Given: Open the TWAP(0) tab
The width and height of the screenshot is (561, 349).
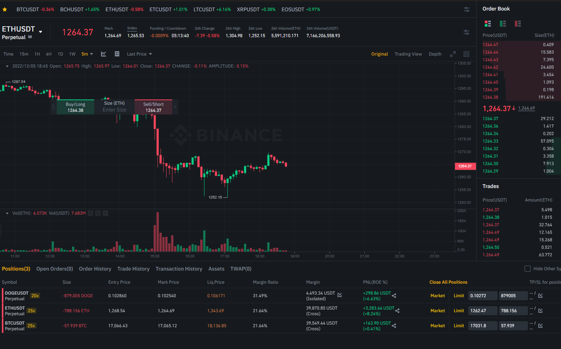Looking at the screenshot, I should (241, 269).
